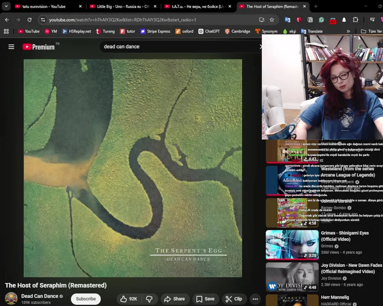The height and width of the screenshot is (306, 383).
Task: Open the Tureng bookmark
Action: click(x=105, y=31)
